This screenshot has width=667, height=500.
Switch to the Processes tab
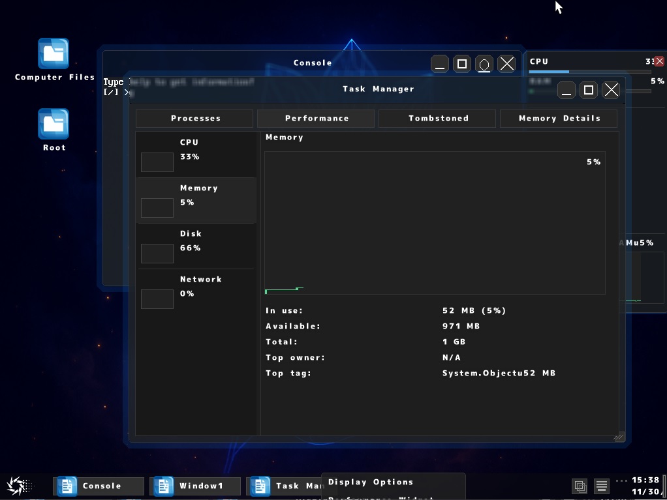click(194, 118)
